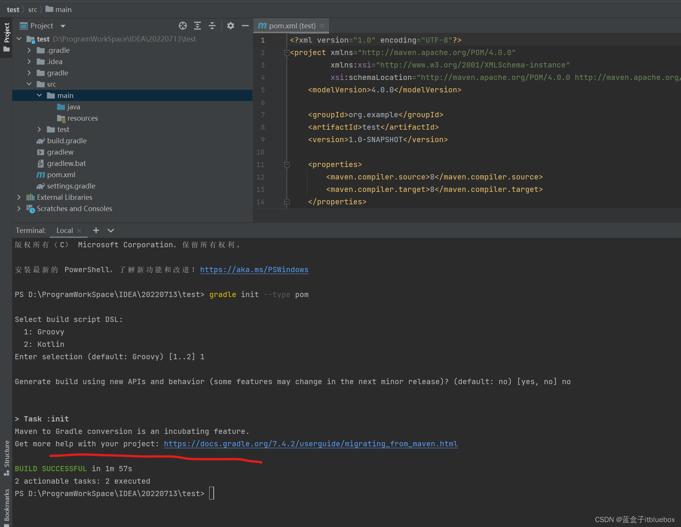The image size is (681, 527).
Task: Open Project panel settings gear
Action: pos(231,26)
